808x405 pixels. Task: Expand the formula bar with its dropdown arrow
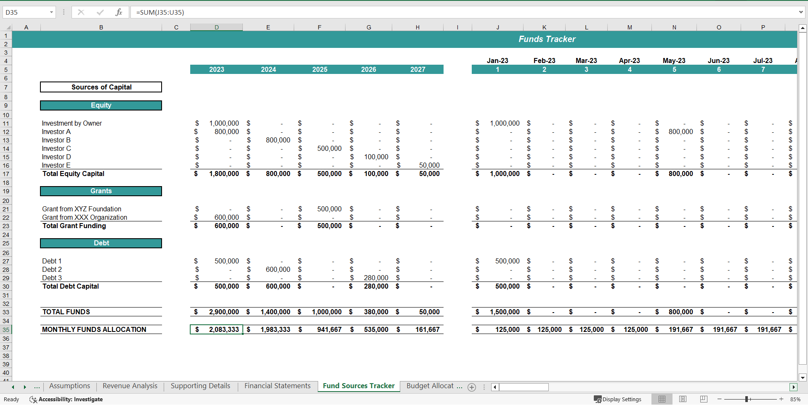click(801, 12)
